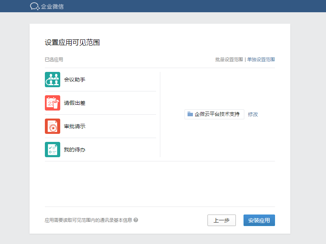Viewport: 326px width, 244px height.
Task: Click the 审批请示 stamp icon
Action: pyautogui.click(x=53, y=126)
